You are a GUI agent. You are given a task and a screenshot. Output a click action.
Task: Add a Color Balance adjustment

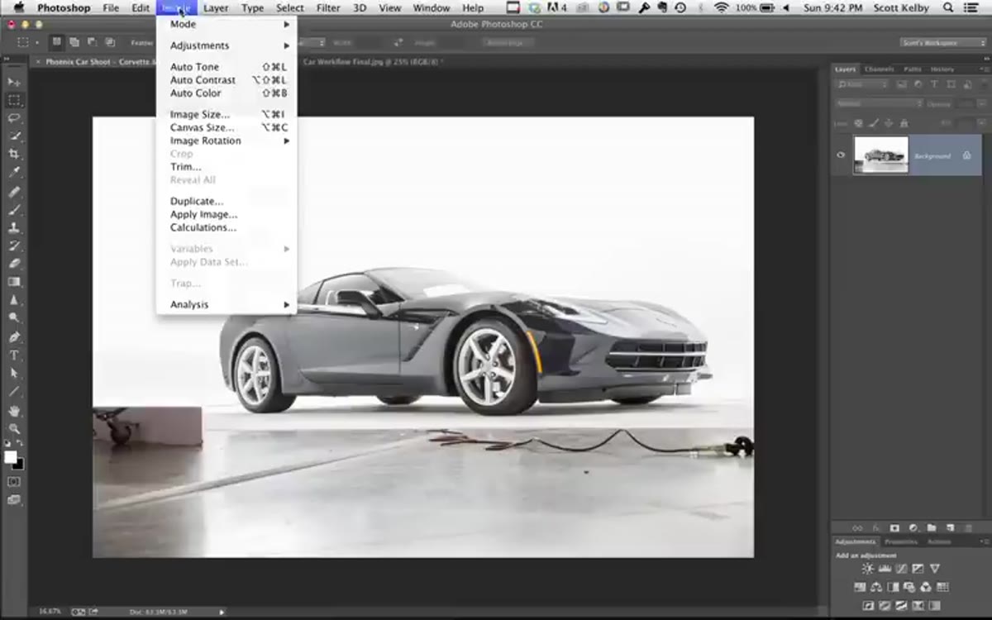pyautogui.click(x=876, y=587)
